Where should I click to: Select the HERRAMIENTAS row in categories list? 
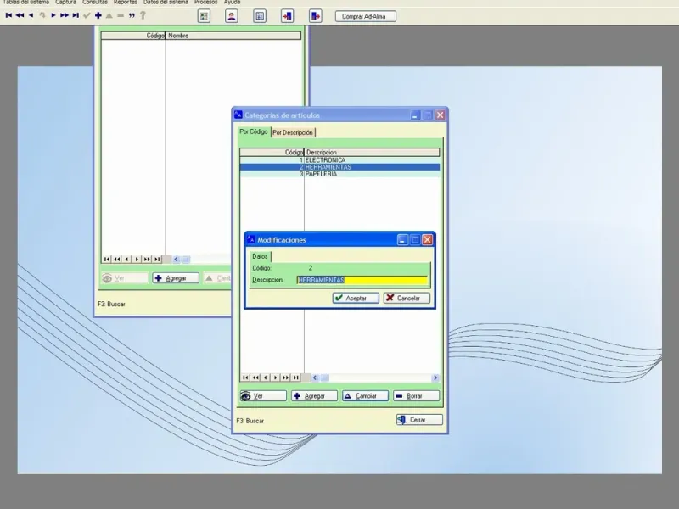click(339, 167)
